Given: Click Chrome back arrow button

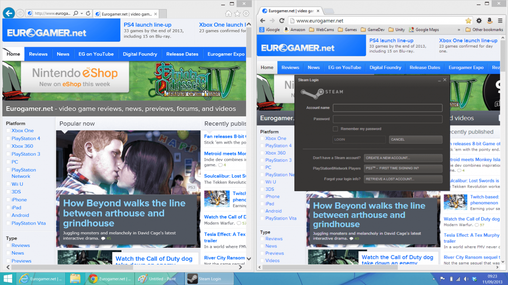Looking at the screenshot, I should [262, 21].
